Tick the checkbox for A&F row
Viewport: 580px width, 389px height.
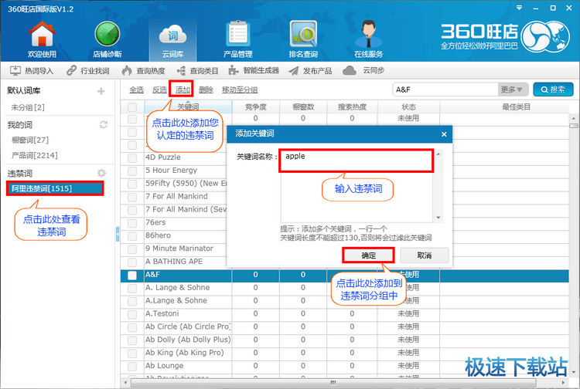point(132,276)
